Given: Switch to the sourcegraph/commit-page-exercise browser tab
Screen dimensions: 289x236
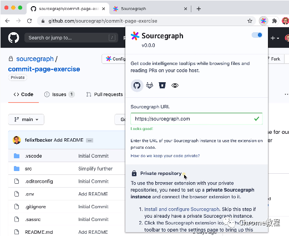Looking at the screenshot, I should point(68,9).
